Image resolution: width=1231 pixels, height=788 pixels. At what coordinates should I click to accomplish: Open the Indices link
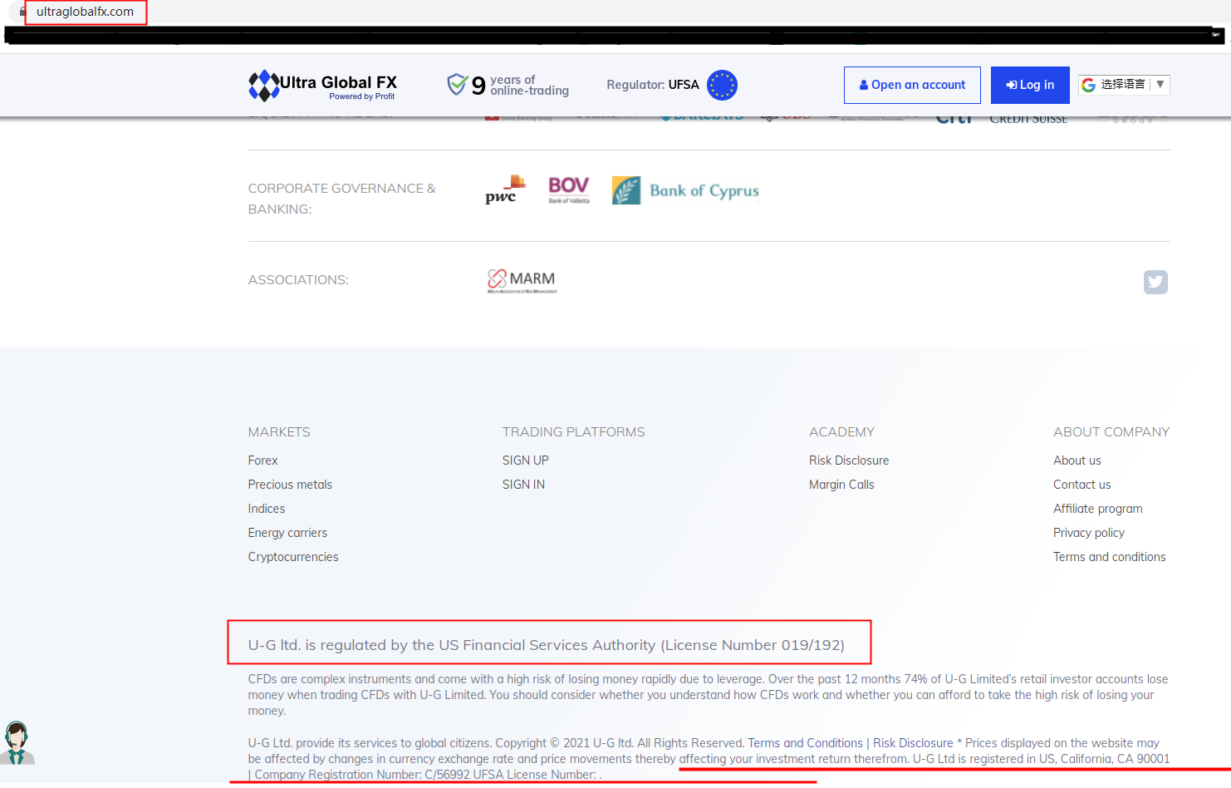(267, 509)
